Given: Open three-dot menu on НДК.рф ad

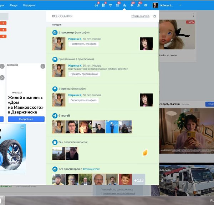Looking at the screenshot, I should click(x=43, y=66).
